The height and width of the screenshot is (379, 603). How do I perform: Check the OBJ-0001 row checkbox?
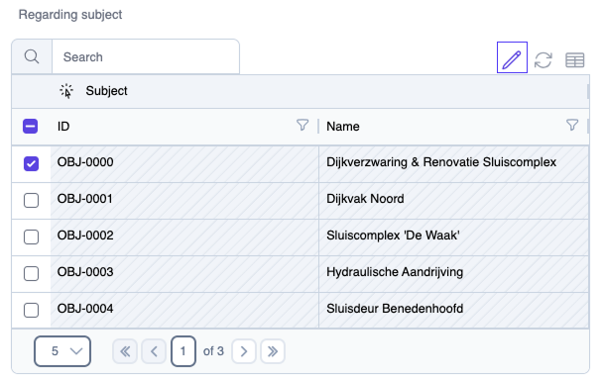click(x=31, y=200)
